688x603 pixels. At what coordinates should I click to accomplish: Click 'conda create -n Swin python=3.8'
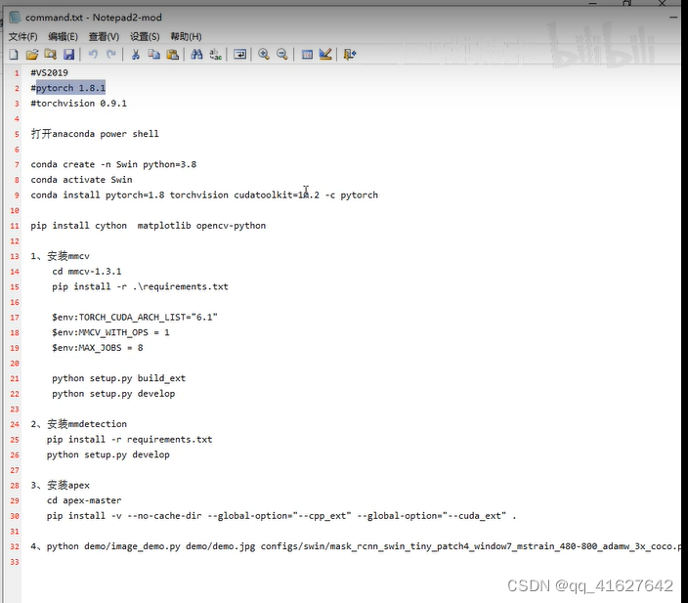pyautogui.click(x=113, y=164)
